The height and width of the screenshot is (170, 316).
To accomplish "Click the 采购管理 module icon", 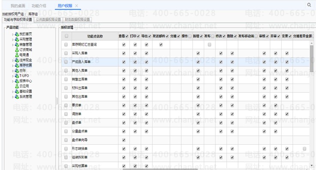I will pyautogui.click(x=17, y=39).
